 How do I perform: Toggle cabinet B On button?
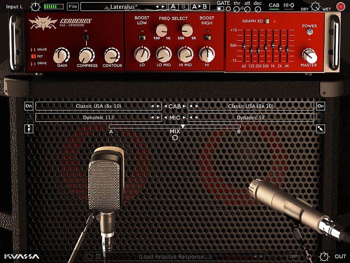(x=321, y=106)
